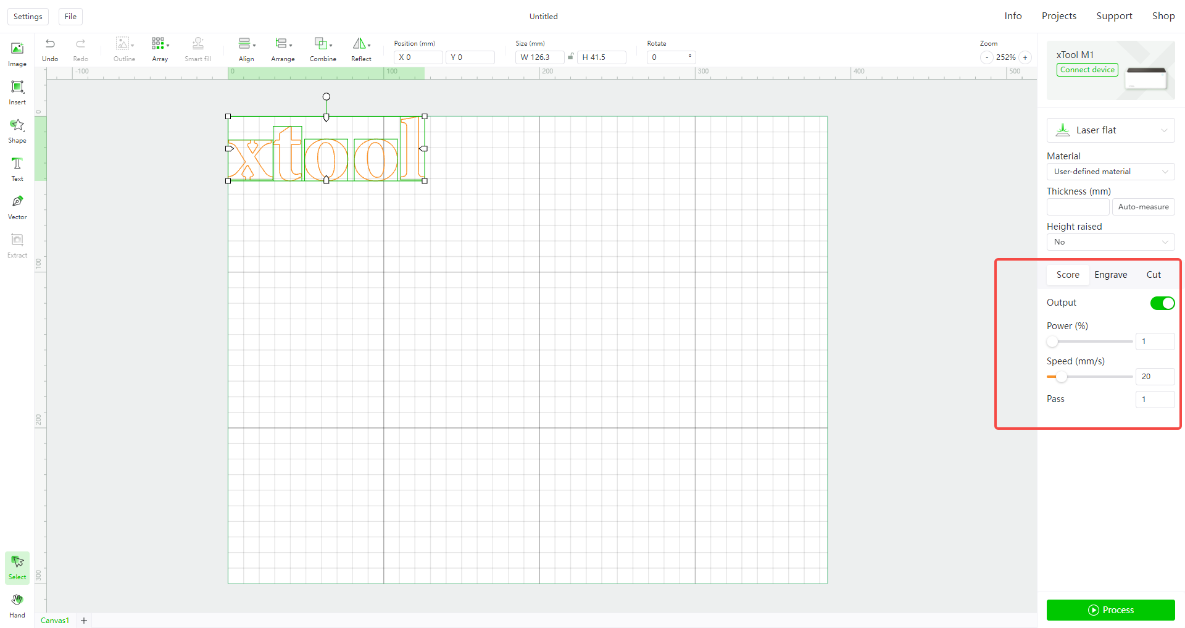Click the Extract tool
1185x628 pixels.
(x=17, y=246)
